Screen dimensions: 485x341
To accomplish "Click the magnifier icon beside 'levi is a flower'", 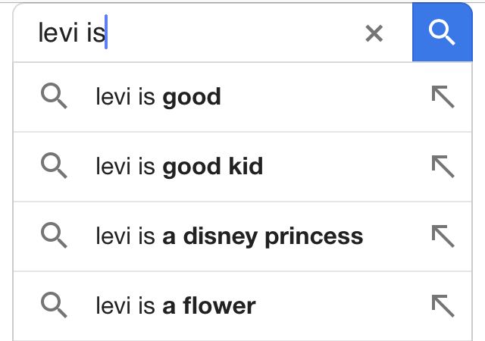I will (54, 305).
